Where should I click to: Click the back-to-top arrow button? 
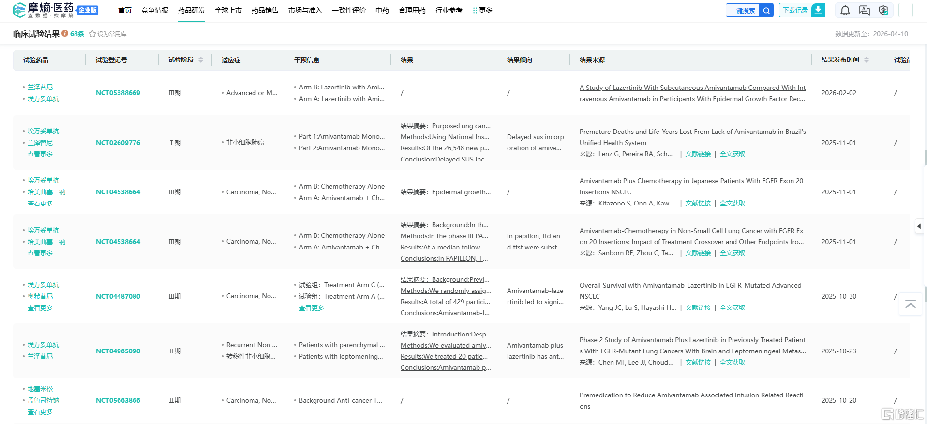[910, 304]
